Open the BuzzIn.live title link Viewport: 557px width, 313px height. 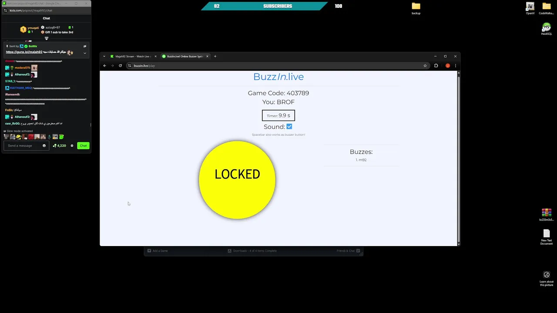click(x=278, y=77)
